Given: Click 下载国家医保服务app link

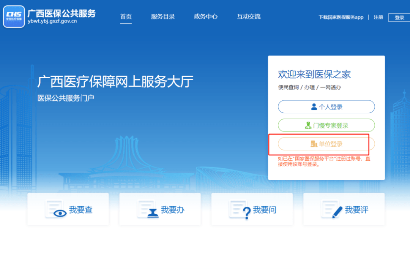Looking at the screenshot, I should pos(341,17).
